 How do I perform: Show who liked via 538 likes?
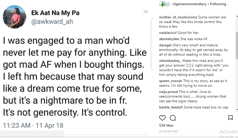(x=166, y=126)
